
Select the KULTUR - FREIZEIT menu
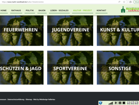83,10
